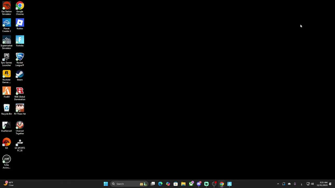335x188 pixels.
Task: Open the Windows Start menu
Action: [x=106, y=184]
